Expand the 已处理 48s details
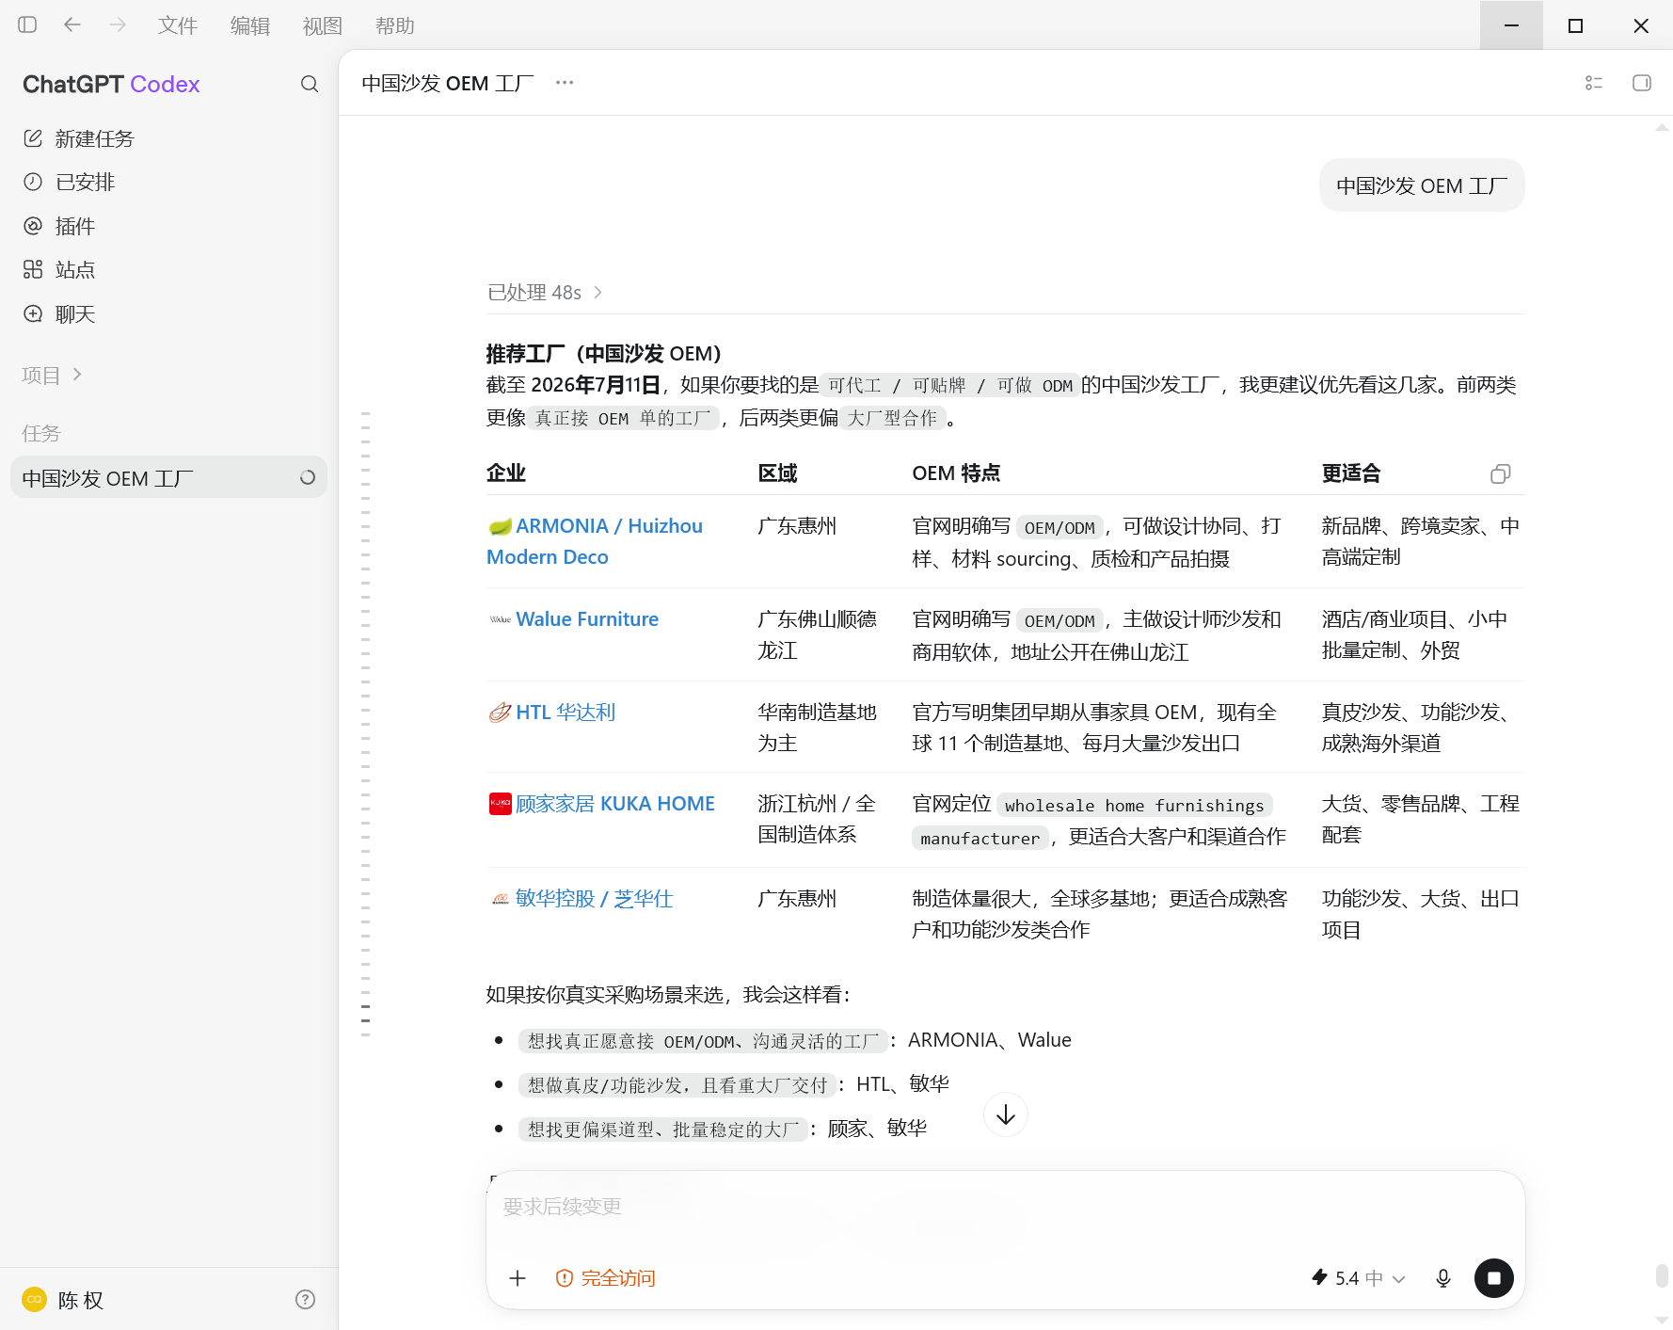Viewport: 1673px width, 1330px height. pyautogui.click(x=545, y=293)
